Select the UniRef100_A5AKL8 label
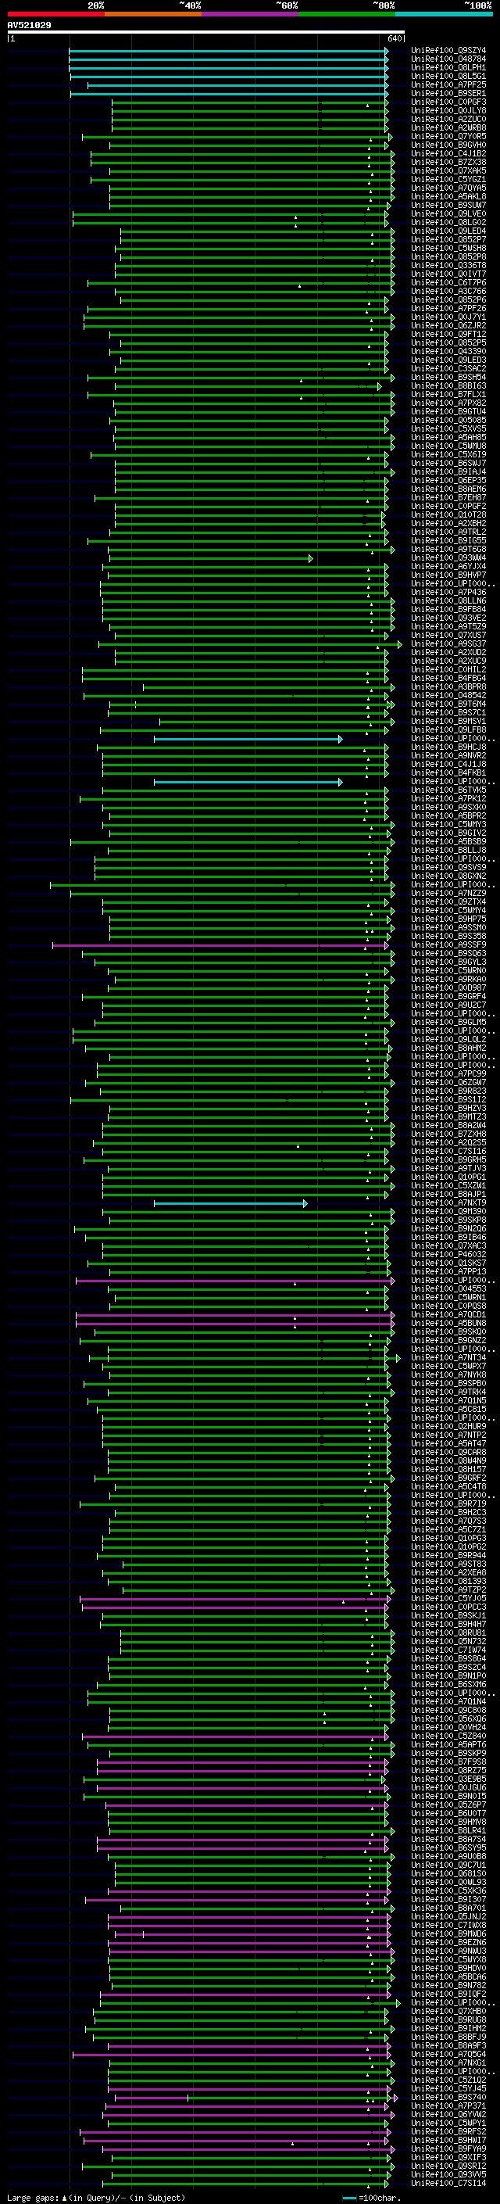 tap(448, 197)
